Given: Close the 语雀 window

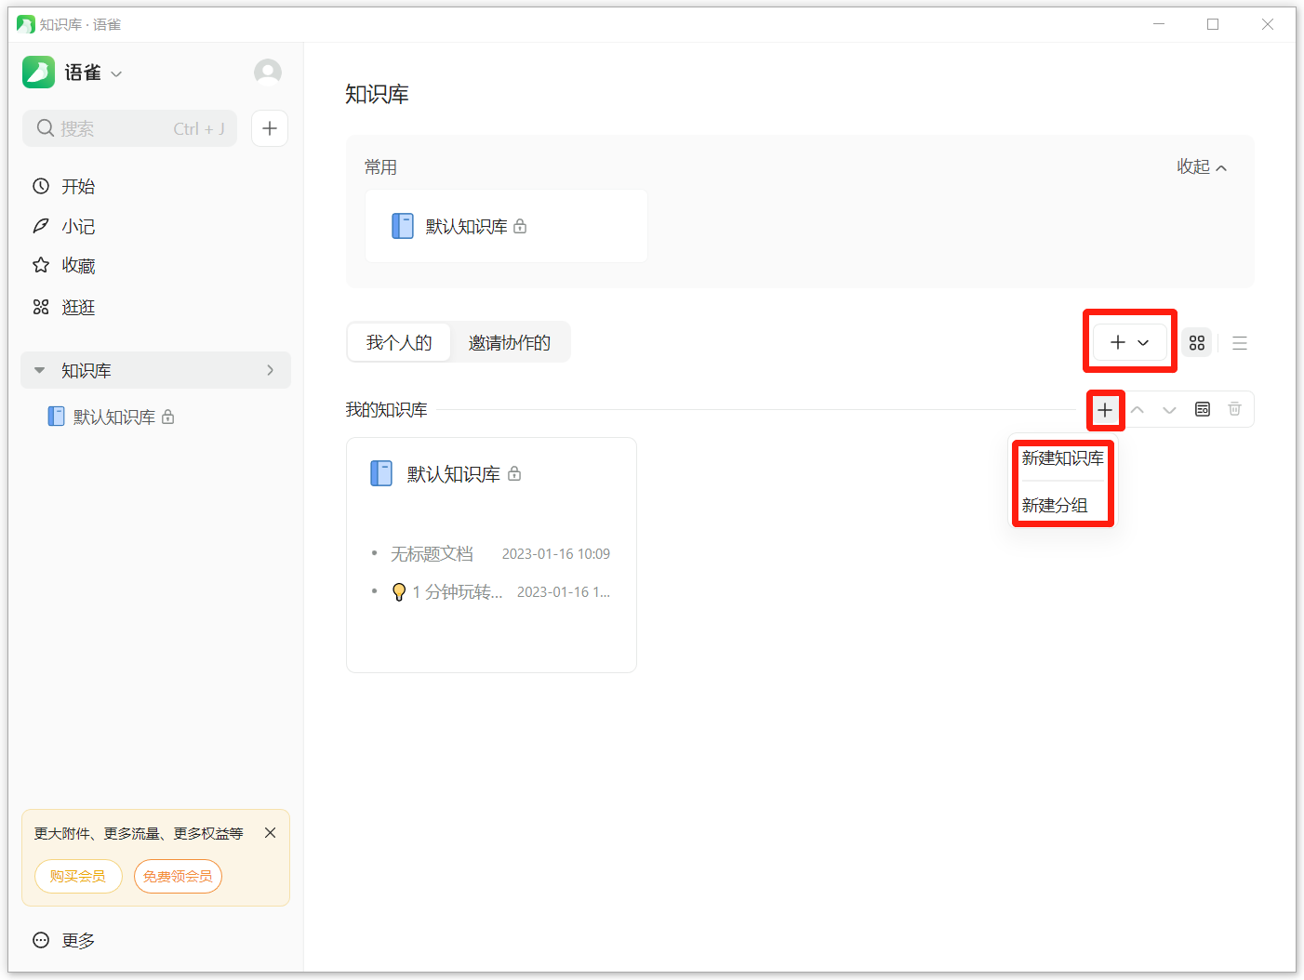Looking at the screenshot, I should click(x=1268, y=24).
